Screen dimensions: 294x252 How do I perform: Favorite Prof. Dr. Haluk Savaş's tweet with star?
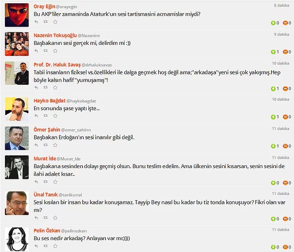[55, 88]
